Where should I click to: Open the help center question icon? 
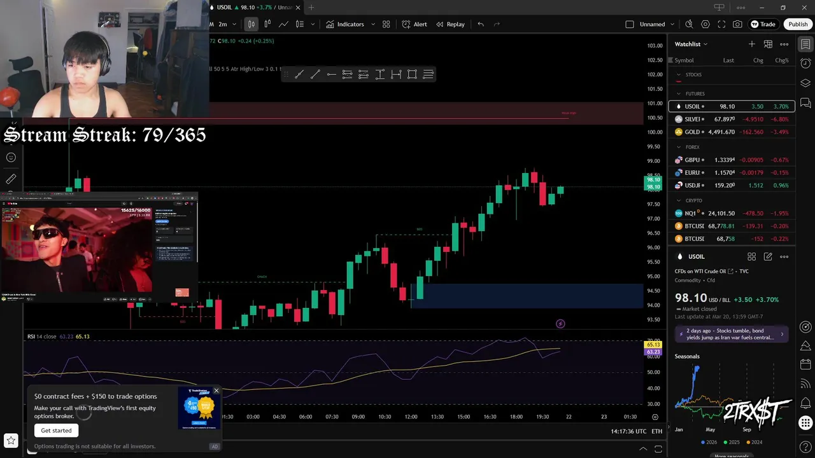(805, 447)
